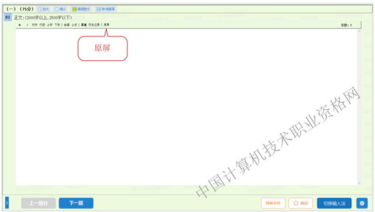Enable 强调显示 highlight display
375x212 pixels.
(81, 9)
